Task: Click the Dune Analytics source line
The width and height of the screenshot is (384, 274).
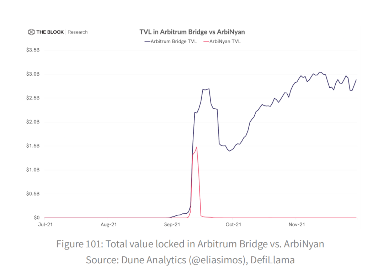Action: (190, 260)
